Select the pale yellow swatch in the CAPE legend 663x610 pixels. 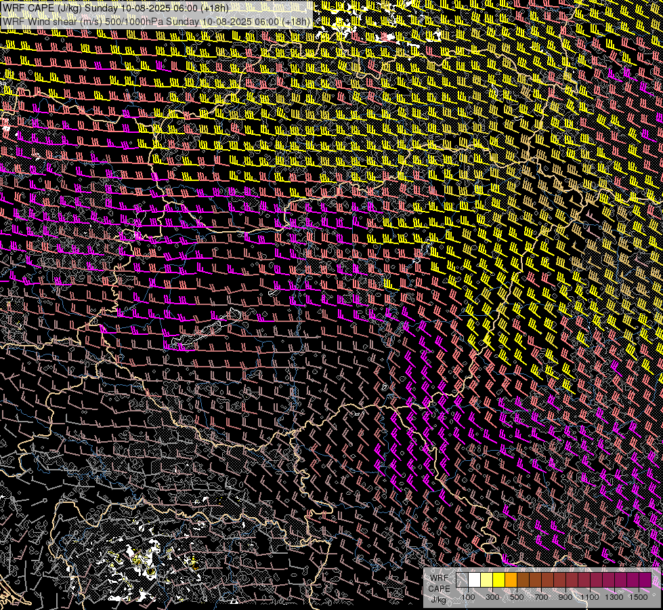tap(487, 580)
